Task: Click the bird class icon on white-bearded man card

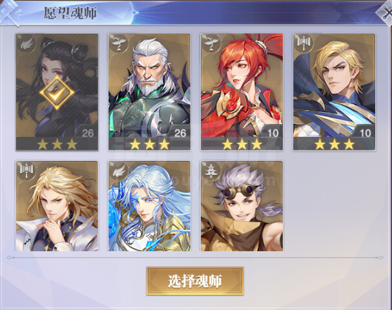Action: click(119, 43)
